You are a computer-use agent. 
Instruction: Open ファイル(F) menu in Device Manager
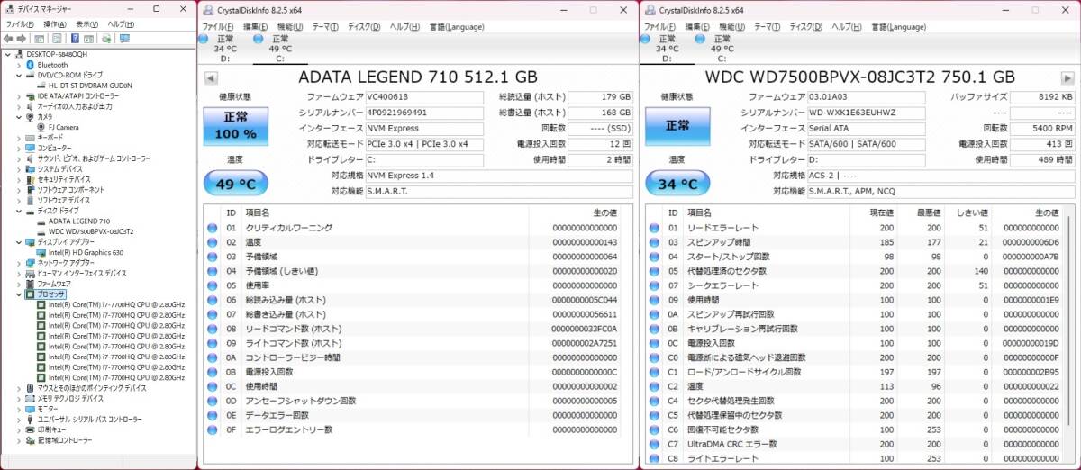click(x=21, y=23)
